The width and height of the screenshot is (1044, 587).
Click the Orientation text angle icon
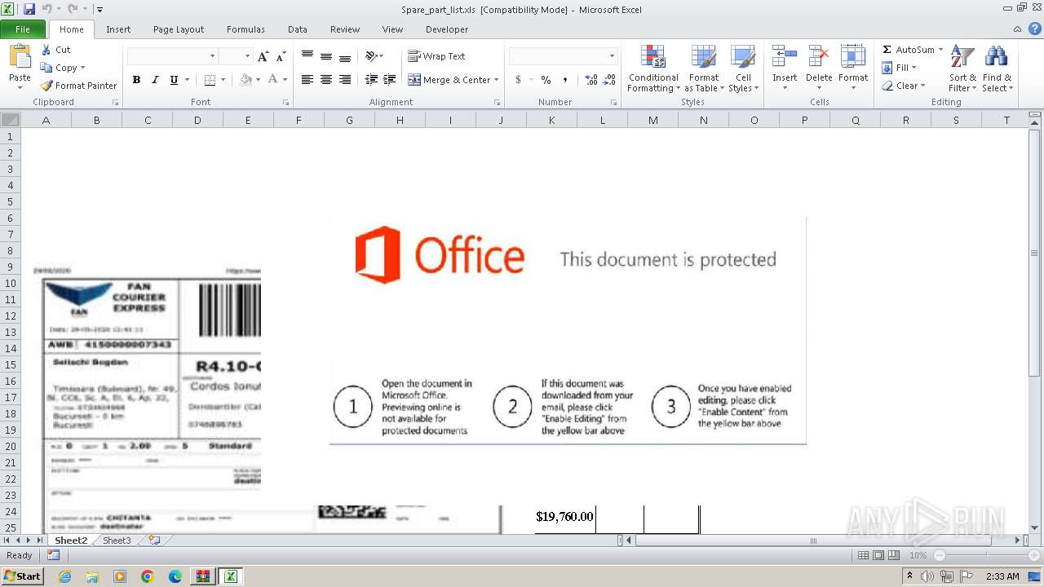[372, 56]
